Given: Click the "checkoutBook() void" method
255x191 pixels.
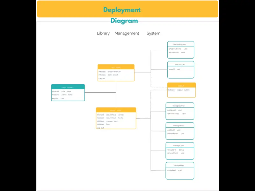Looking at the screenshot, I should 178,49.
